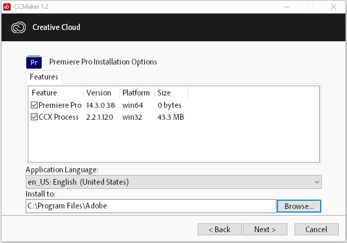Select the Features tab

point(44,77)
